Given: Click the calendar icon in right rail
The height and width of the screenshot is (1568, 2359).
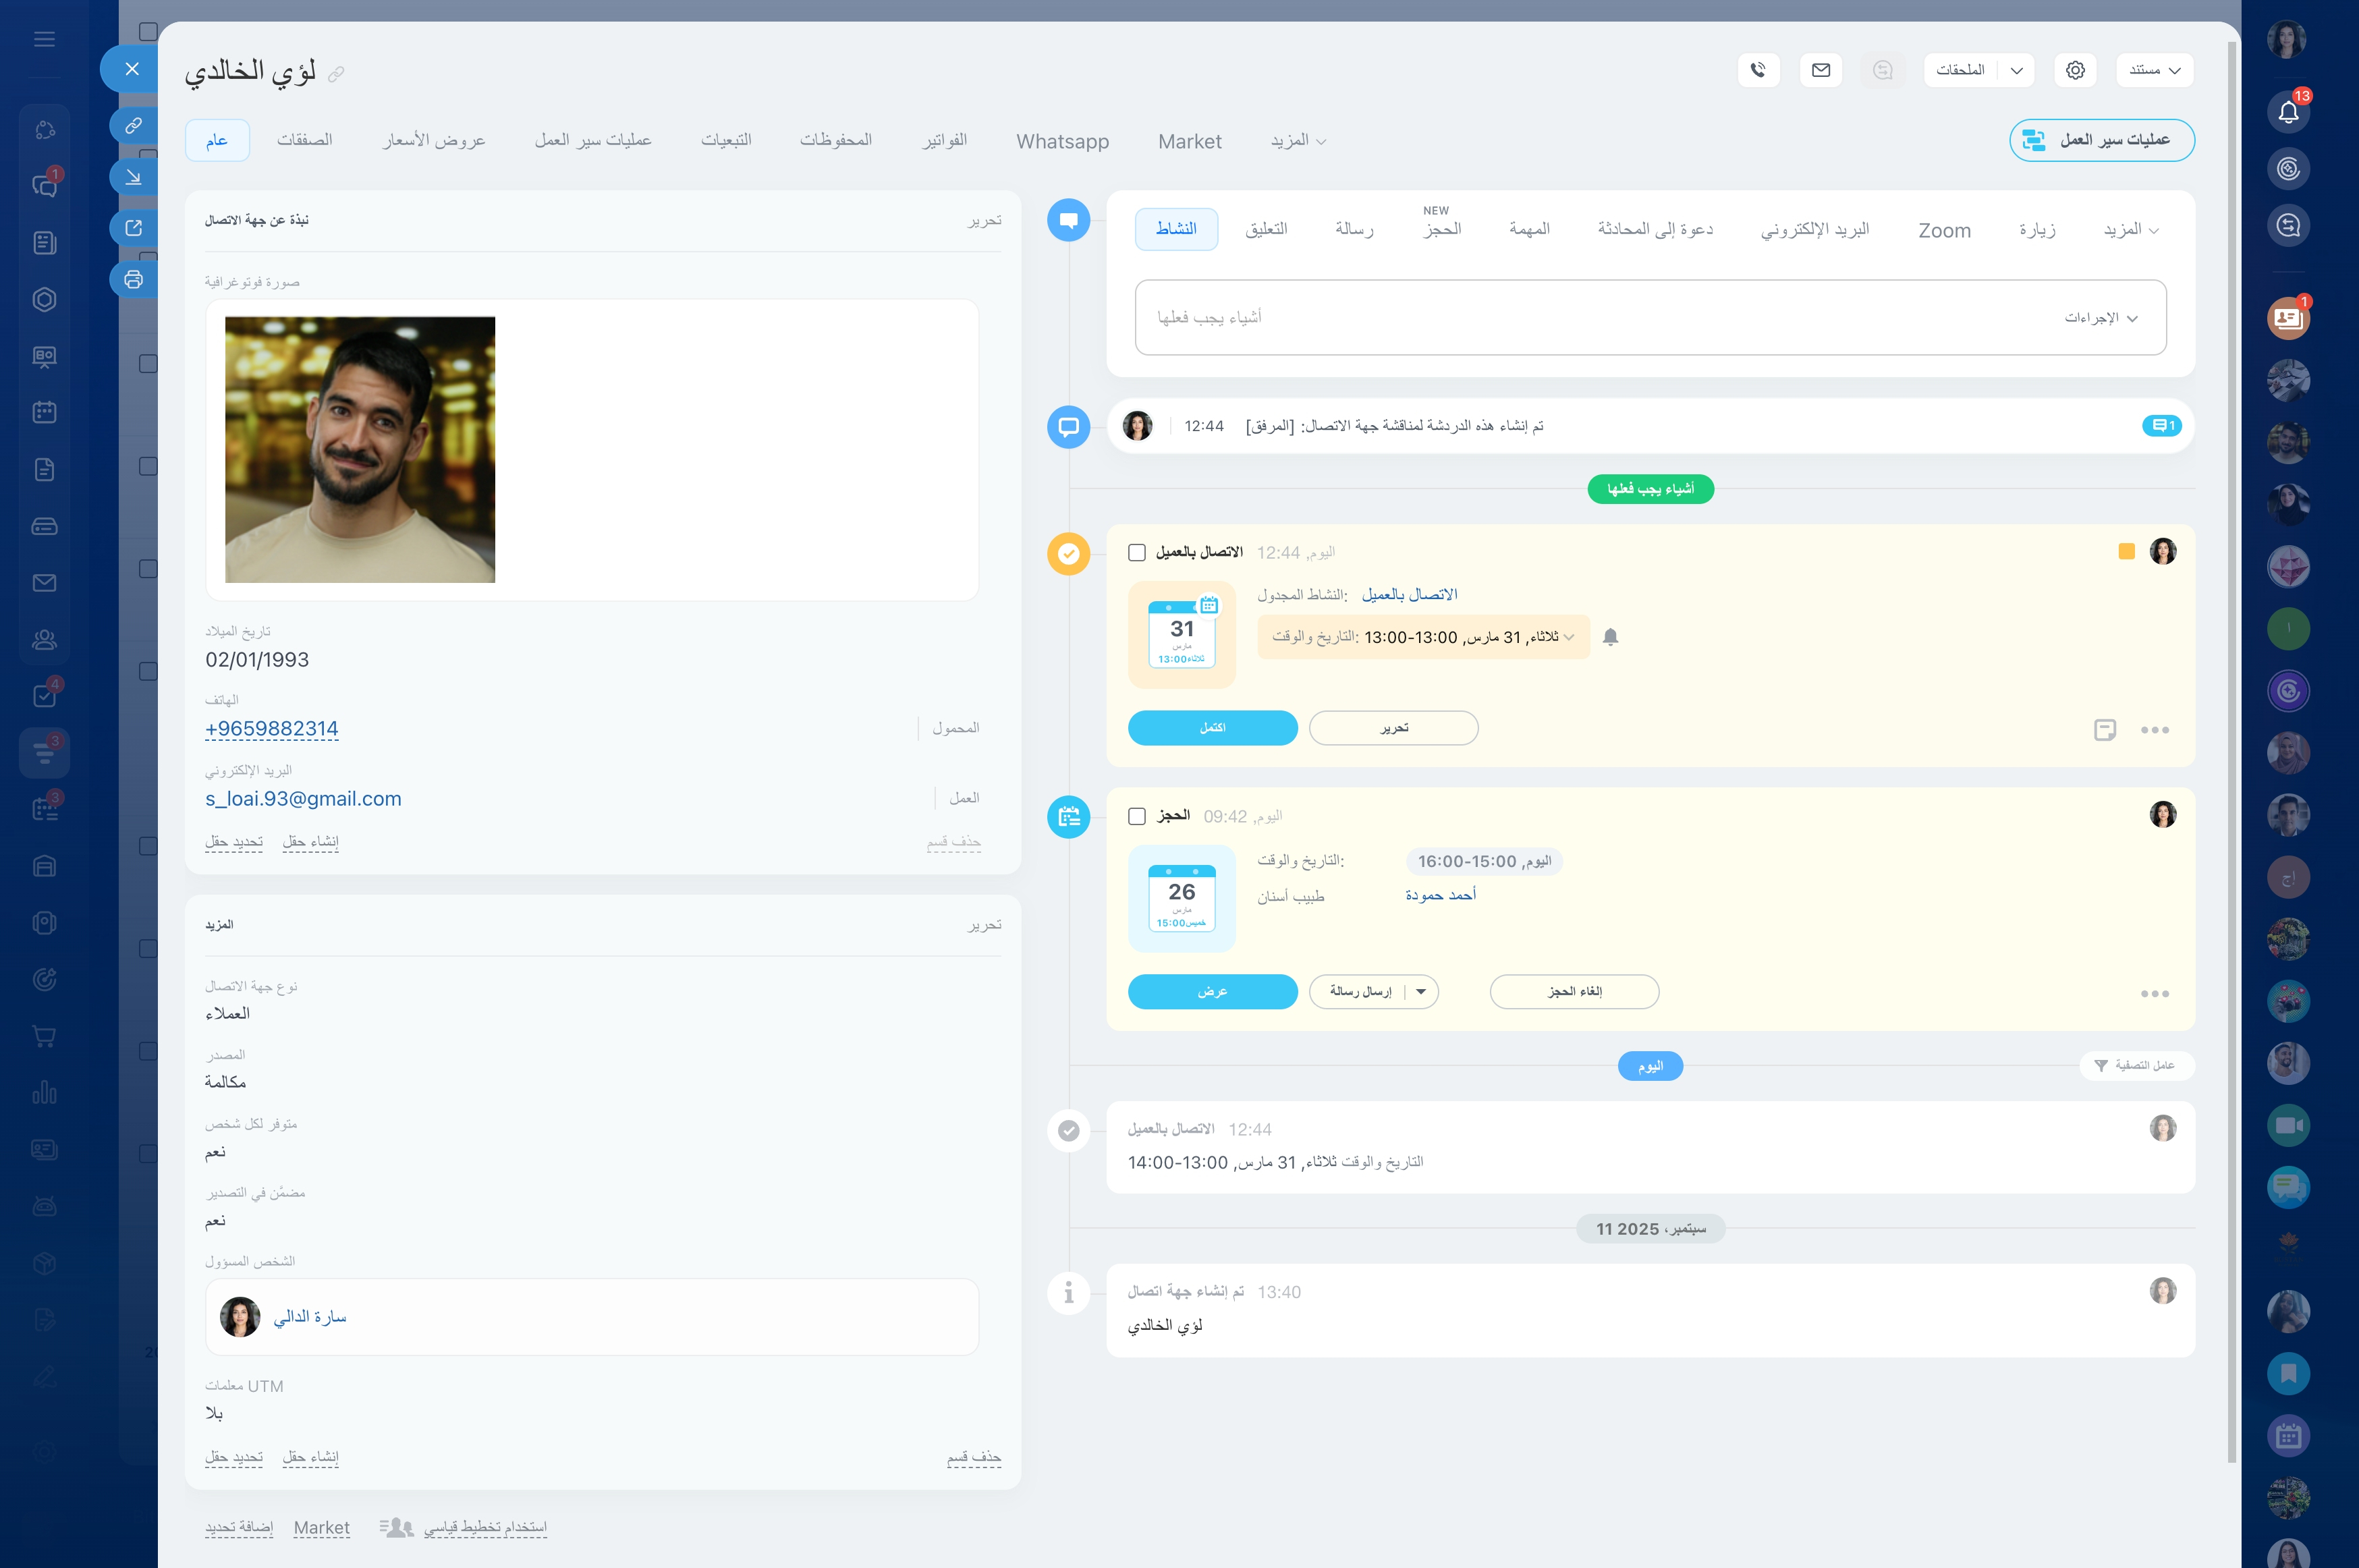Looking at the screenshot, I should coord(2288,1436).
